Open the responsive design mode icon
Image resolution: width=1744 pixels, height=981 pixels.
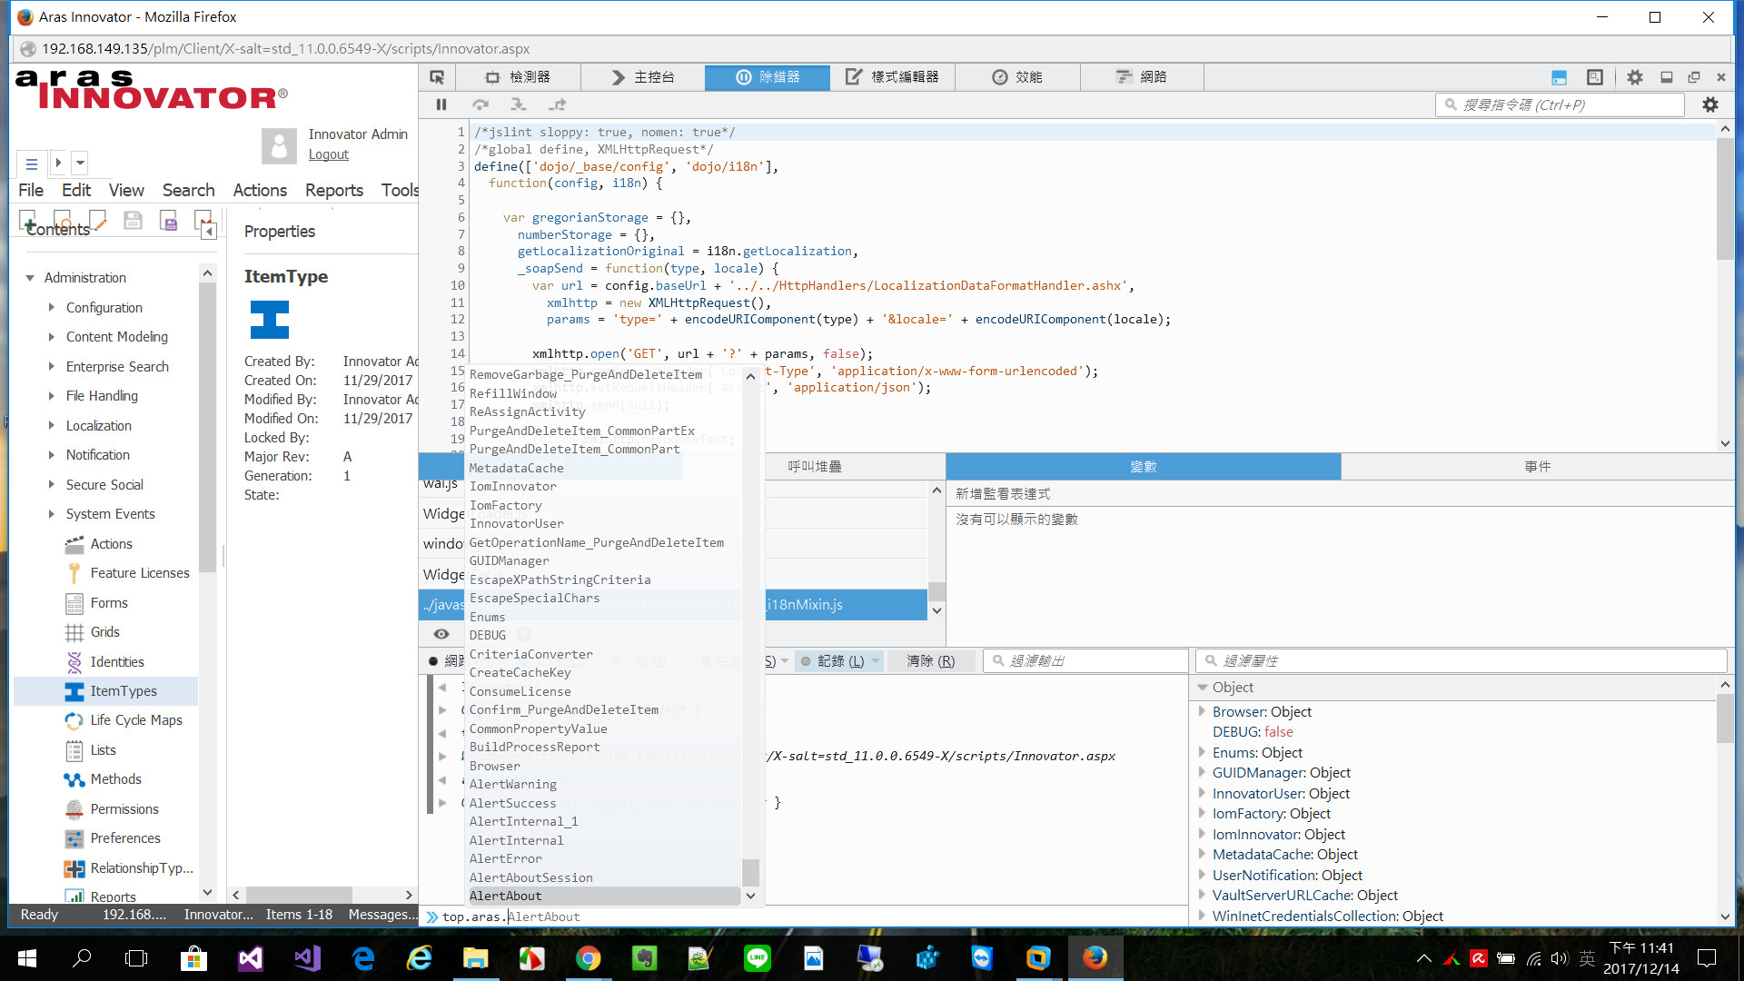click(1594, 77)
